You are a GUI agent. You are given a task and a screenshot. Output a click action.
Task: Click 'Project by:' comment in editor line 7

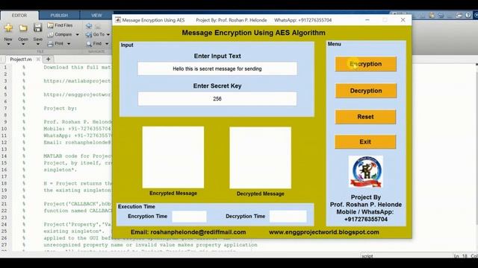pyautogui.click(x=60, y=109)
